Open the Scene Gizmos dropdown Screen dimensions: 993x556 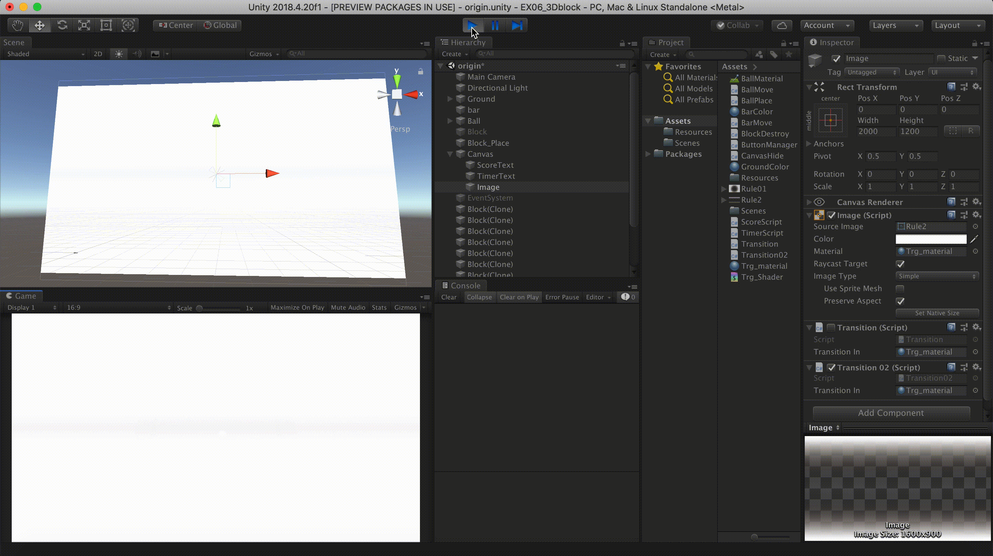[x=264, y=54]
